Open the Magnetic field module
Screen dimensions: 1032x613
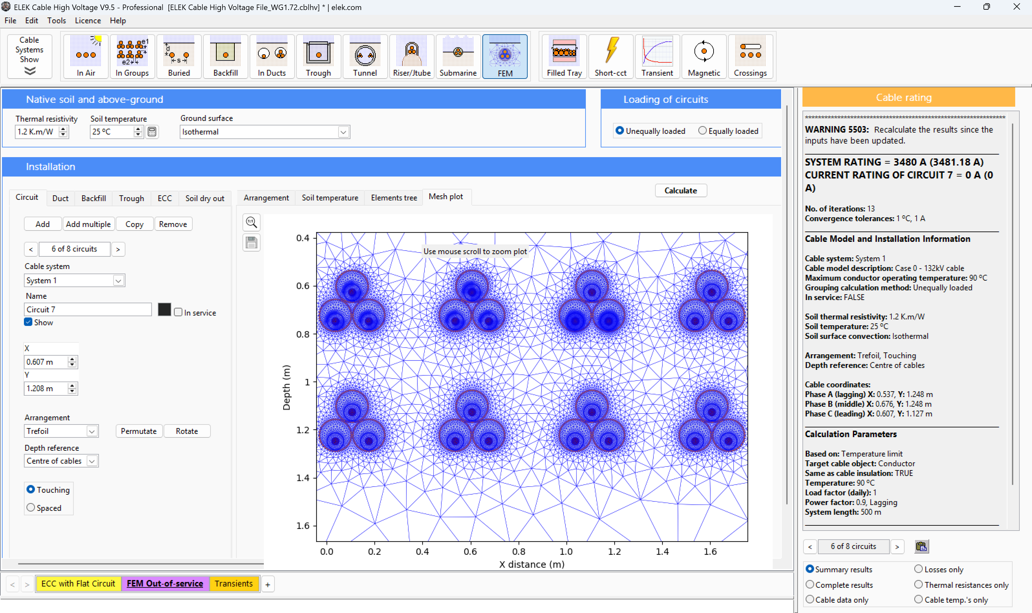click(704, 56)
